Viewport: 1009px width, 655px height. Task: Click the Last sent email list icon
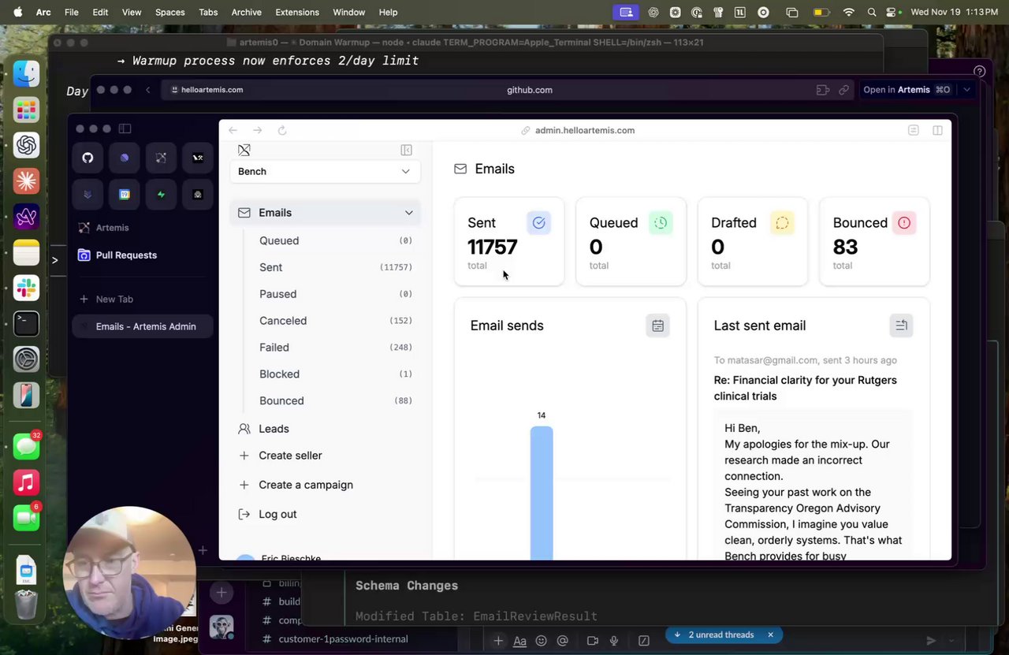click(x=901, y=326)
